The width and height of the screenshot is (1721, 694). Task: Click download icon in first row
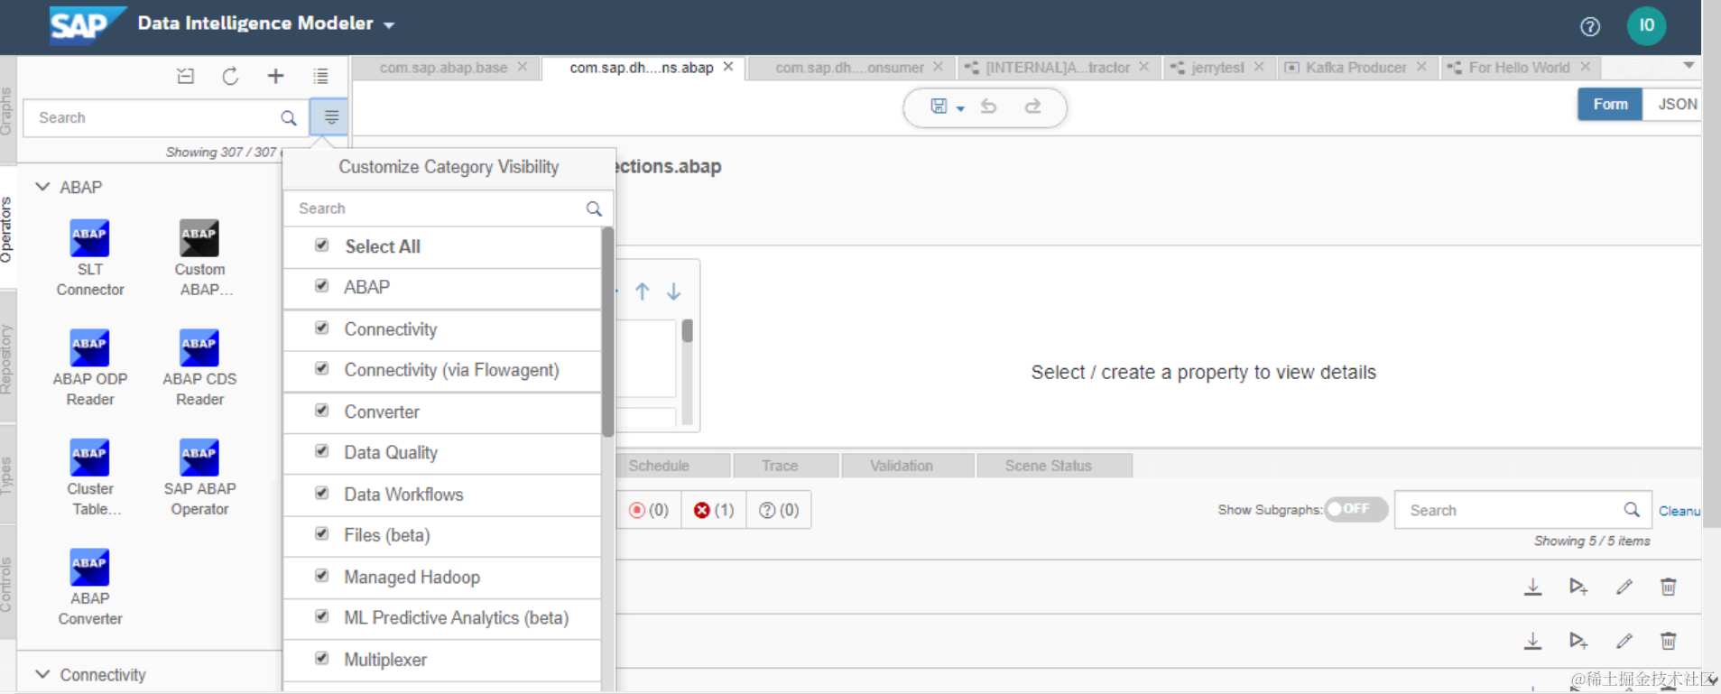click(1532, 588)
